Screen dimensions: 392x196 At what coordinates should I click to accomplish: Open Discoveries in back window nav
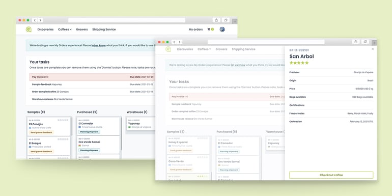tap(45, 30)
